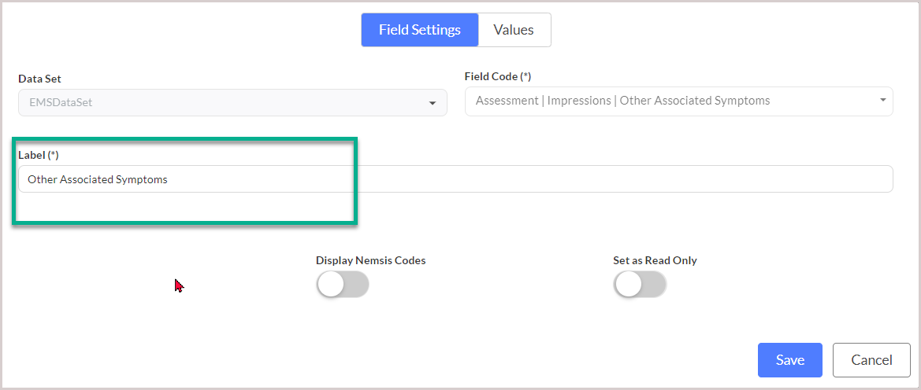Focus the Label text input

(456, 178)
